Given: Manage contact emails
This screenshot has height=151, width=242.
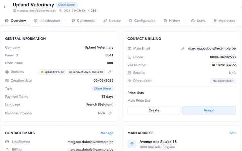Looking at the screenshot, I should coord(107,133).
